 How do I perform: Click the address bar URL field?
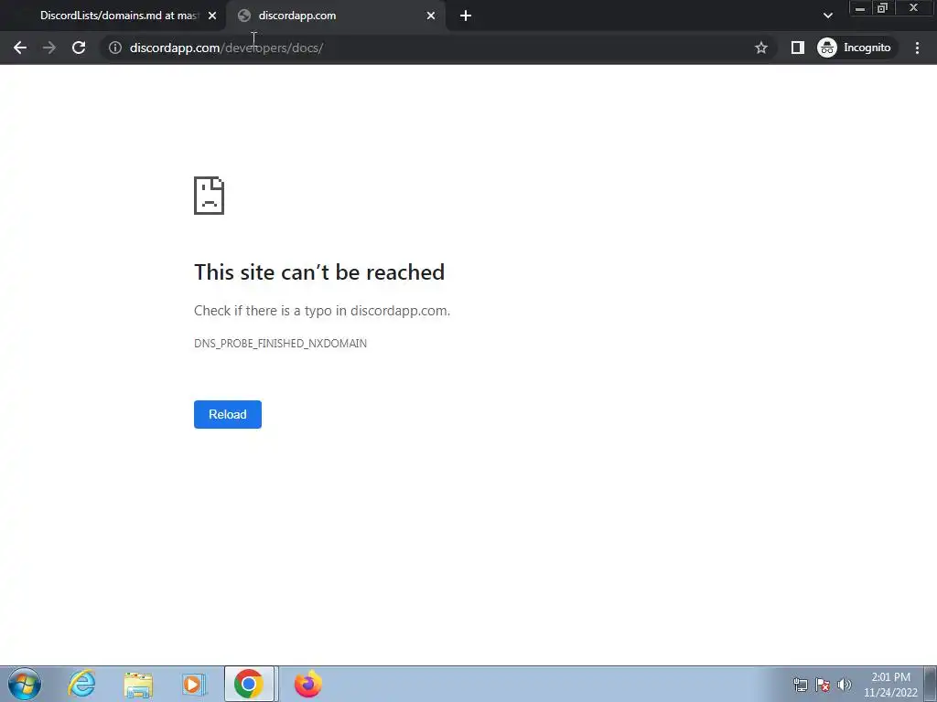(x=436, y=48)
